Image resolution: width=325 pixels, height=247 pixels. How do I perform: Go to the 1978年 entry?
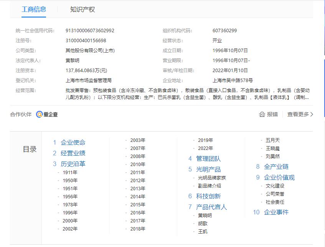tap(70, 205)
